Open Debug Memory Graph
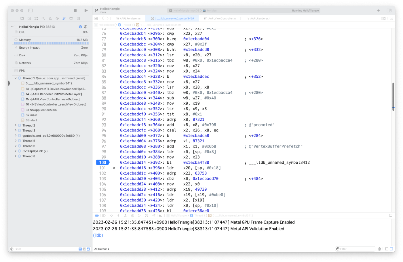Image resolution: width=403 pixels, height=262 pixels. click(140, 216)
